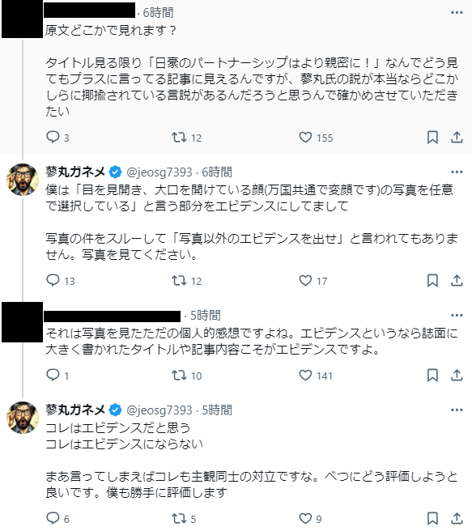Bookmark the tweet with 141 likes

coord(432,376)
